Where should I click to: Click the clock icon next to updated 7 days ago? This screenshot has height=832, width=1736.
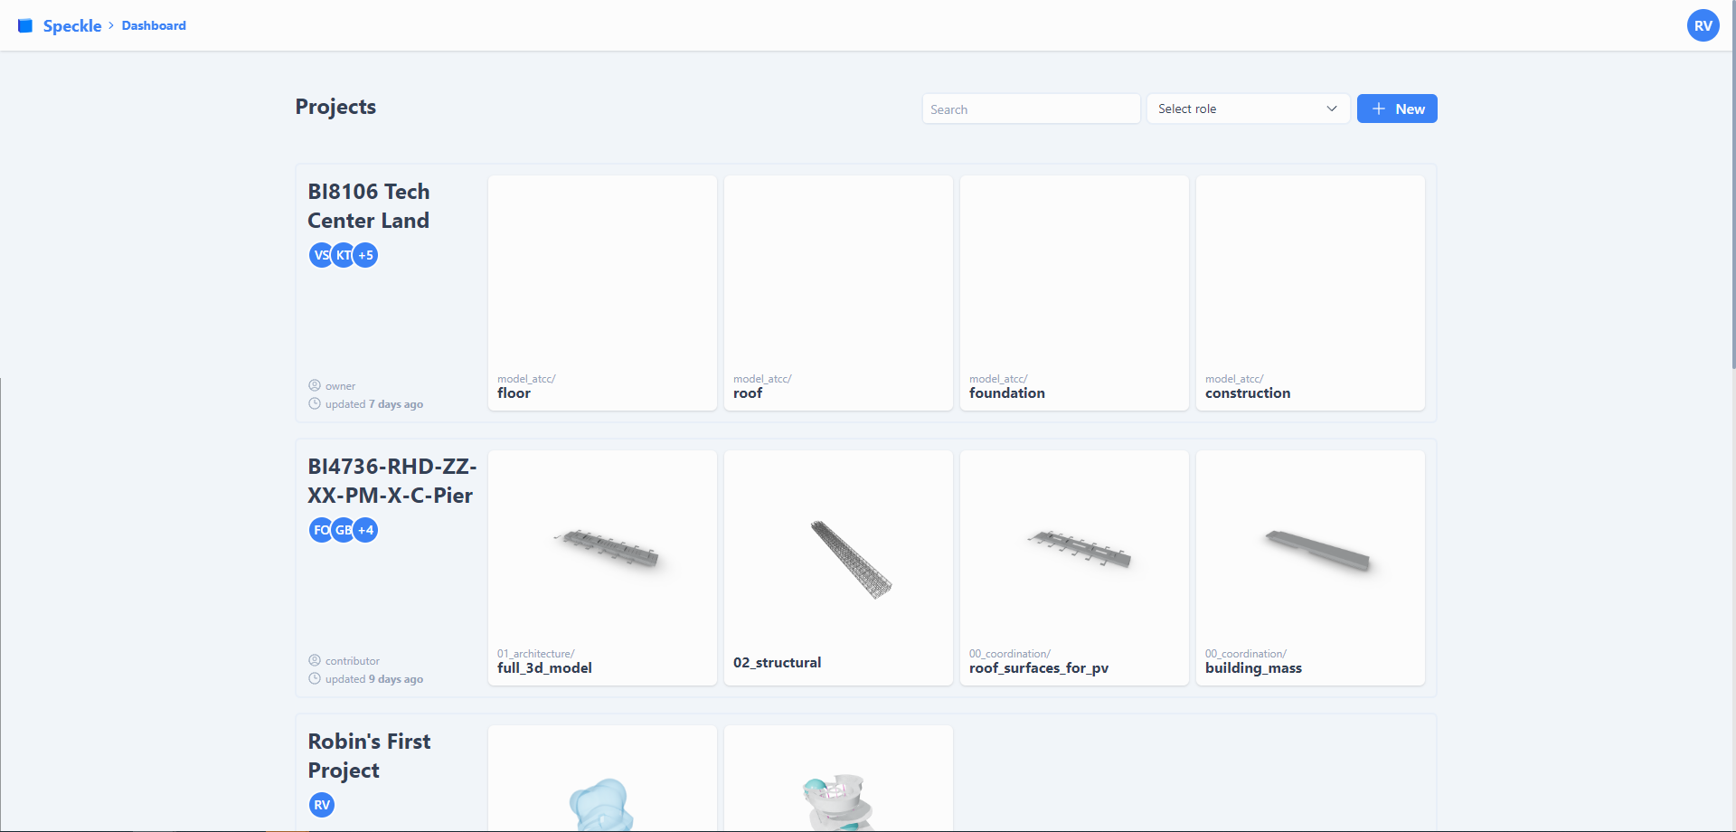click(314, 403)
